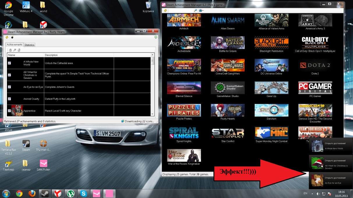Select Spiral Knights game

184,133
